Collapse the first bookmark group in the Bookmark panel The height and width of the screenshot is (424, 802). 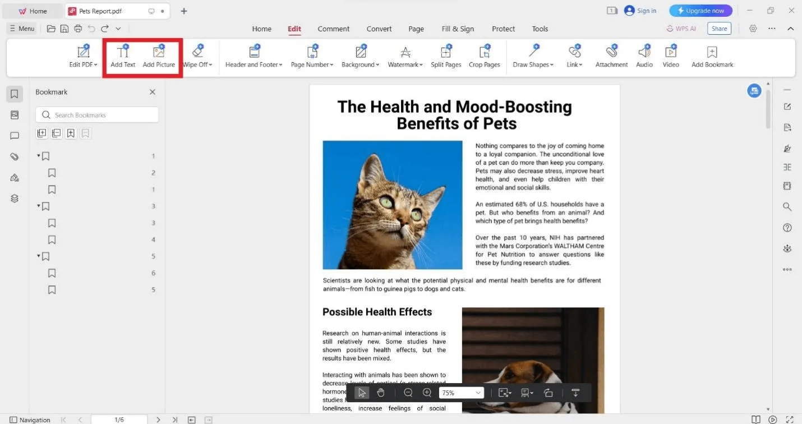39,156
